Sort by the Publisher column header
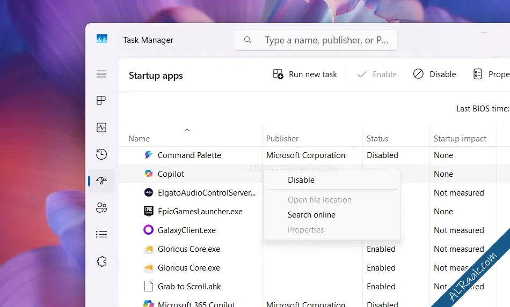The image size is (510, 307). [x=282, y=139]
